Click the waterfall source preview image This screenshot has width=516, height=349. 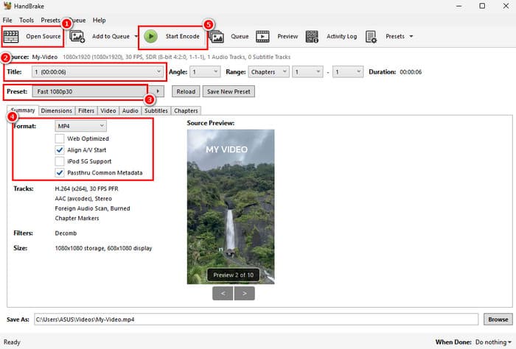tap(231, 206)
